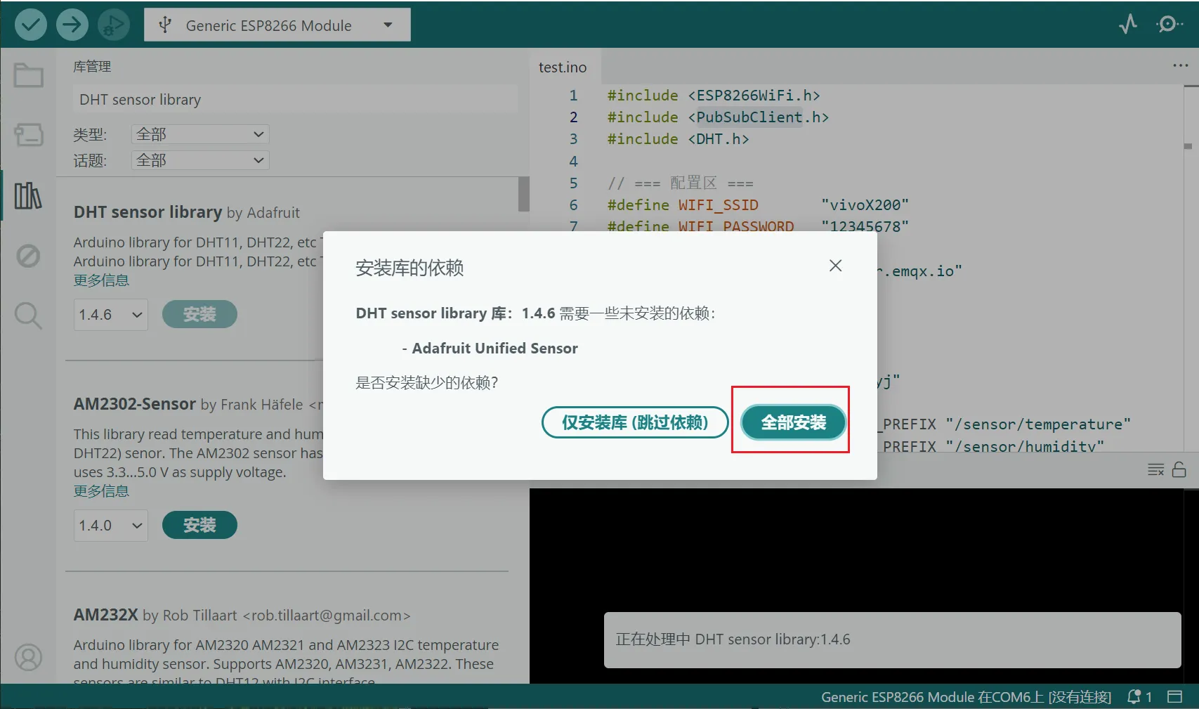Click the 配置区 comment line
Screen dimensions: 1199x709
tap(680, 183)
